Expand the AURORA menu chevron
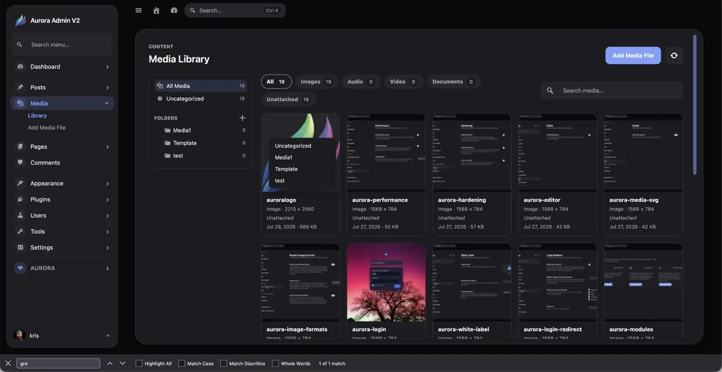Screen dimensions: 722x372 (107, 269)
